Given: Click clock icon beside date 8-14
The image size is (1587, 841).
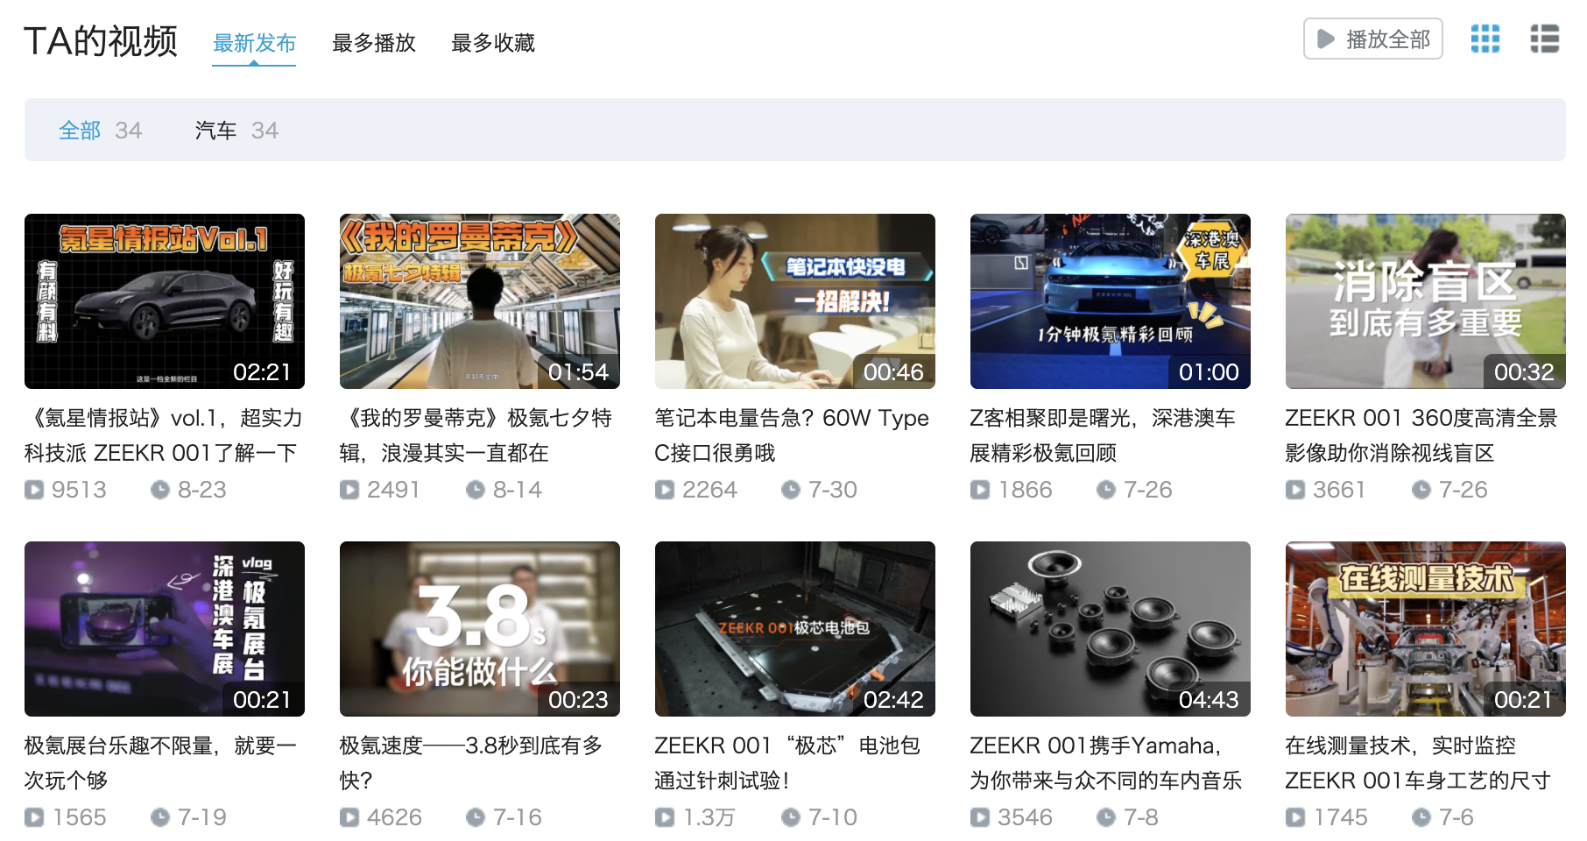Looking at the screenshot, I should point(476,490).
